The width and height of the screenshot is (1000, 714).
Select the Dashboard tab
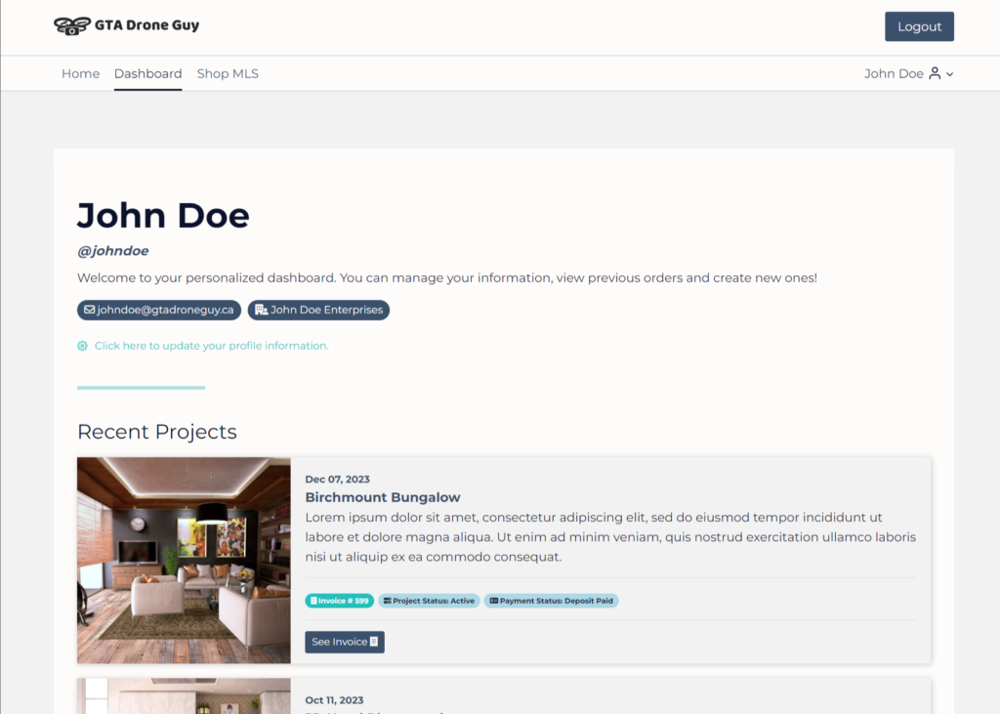point(148,74)
